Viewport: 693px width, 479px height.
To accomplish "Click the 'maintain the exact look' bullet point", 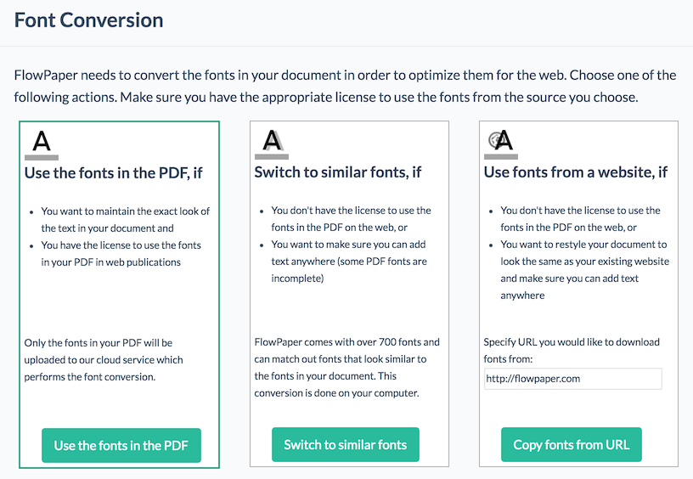I will (x=125, y=220).
